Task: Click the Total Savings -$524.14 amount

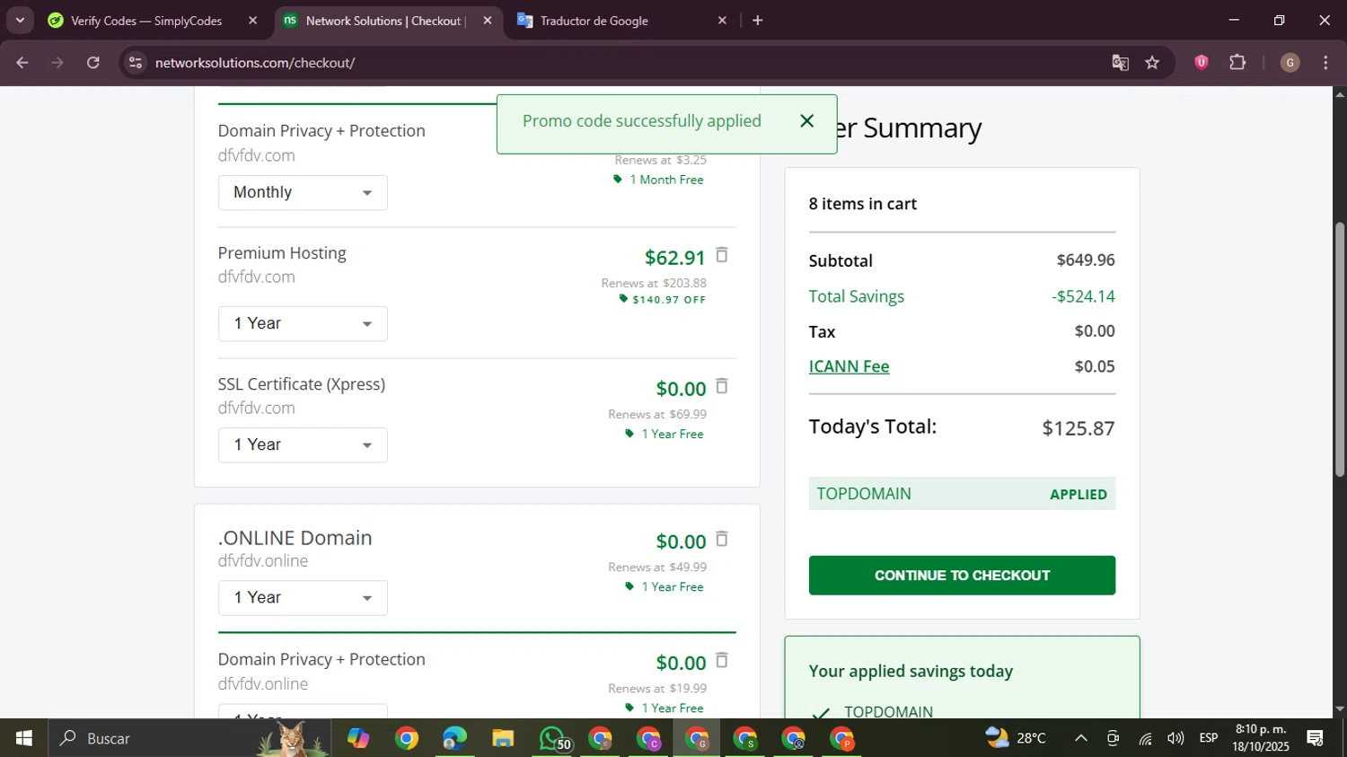Action: 1083,296
